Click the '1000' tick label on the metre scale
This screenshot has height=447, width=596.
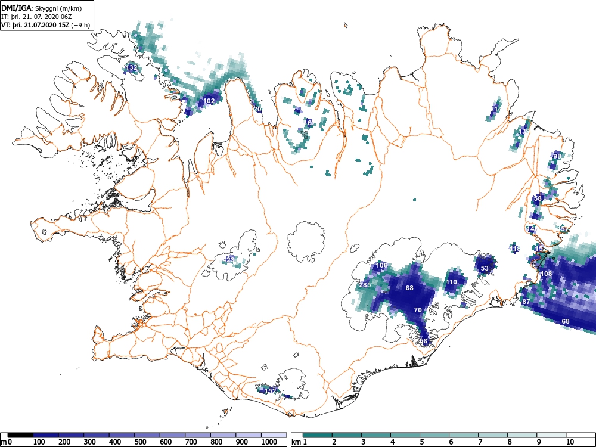[269, 442]
